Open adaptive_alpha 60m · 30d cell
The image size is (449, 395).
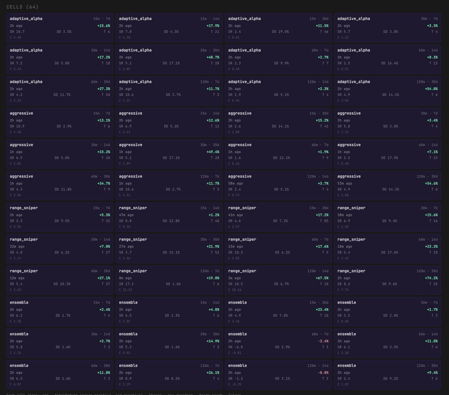point(60,91)
